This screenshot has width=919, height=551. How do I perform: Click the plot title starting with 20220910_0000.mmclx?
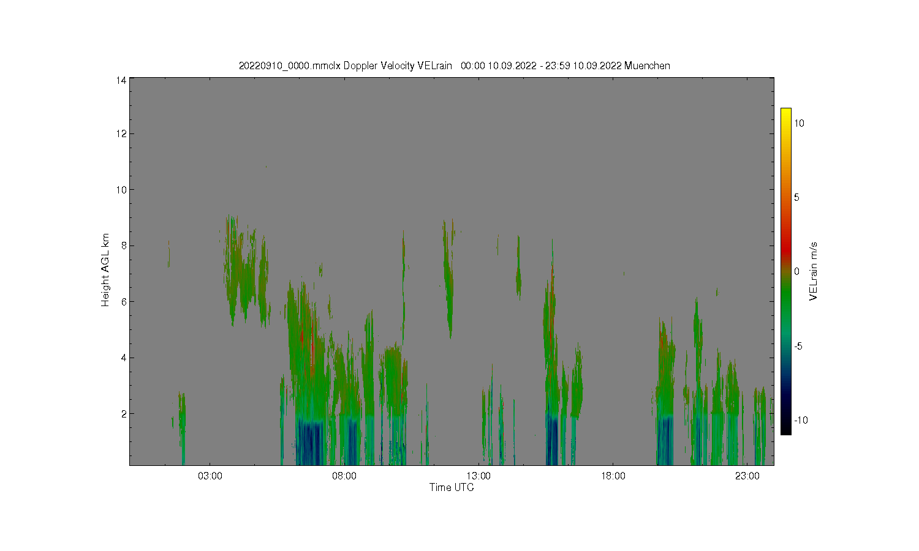pos(454,66)
